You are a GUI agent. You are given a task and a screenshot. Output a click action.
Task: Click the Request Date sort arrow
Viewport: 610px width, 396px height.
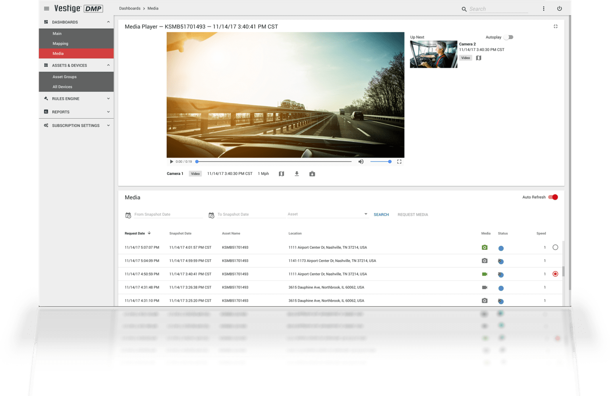[x=149, y=233]
